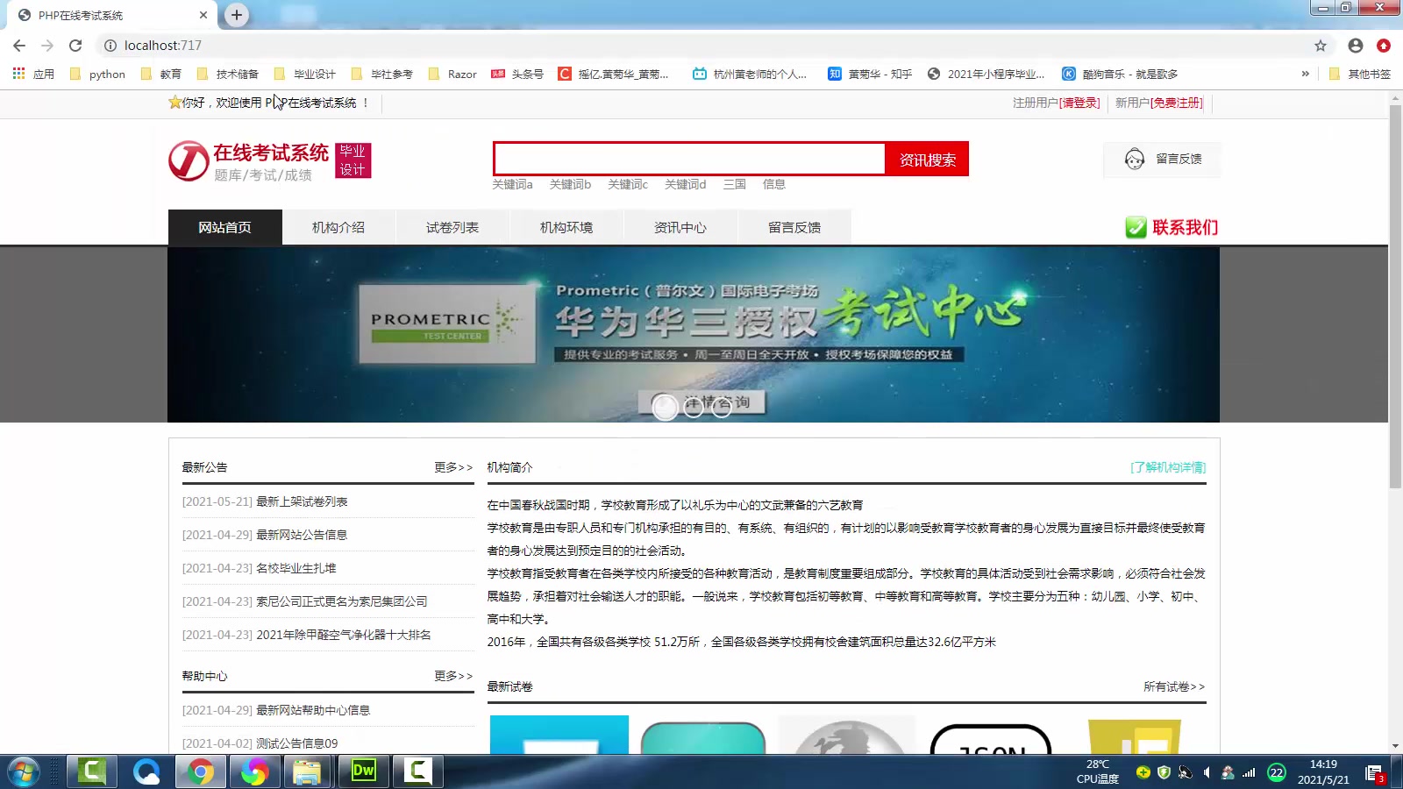Viewport: 1403px width, 789px height.
Task: Switch to the 试卷列表 navigation tab
Action: (453, 227)
